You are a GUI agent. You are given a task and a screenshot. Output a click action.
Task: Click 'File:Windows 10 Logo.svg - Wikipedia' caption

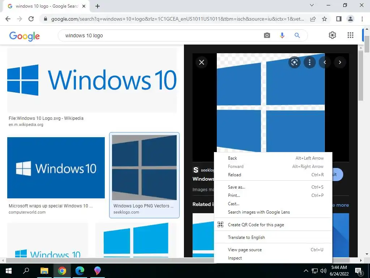click(46, 118)
